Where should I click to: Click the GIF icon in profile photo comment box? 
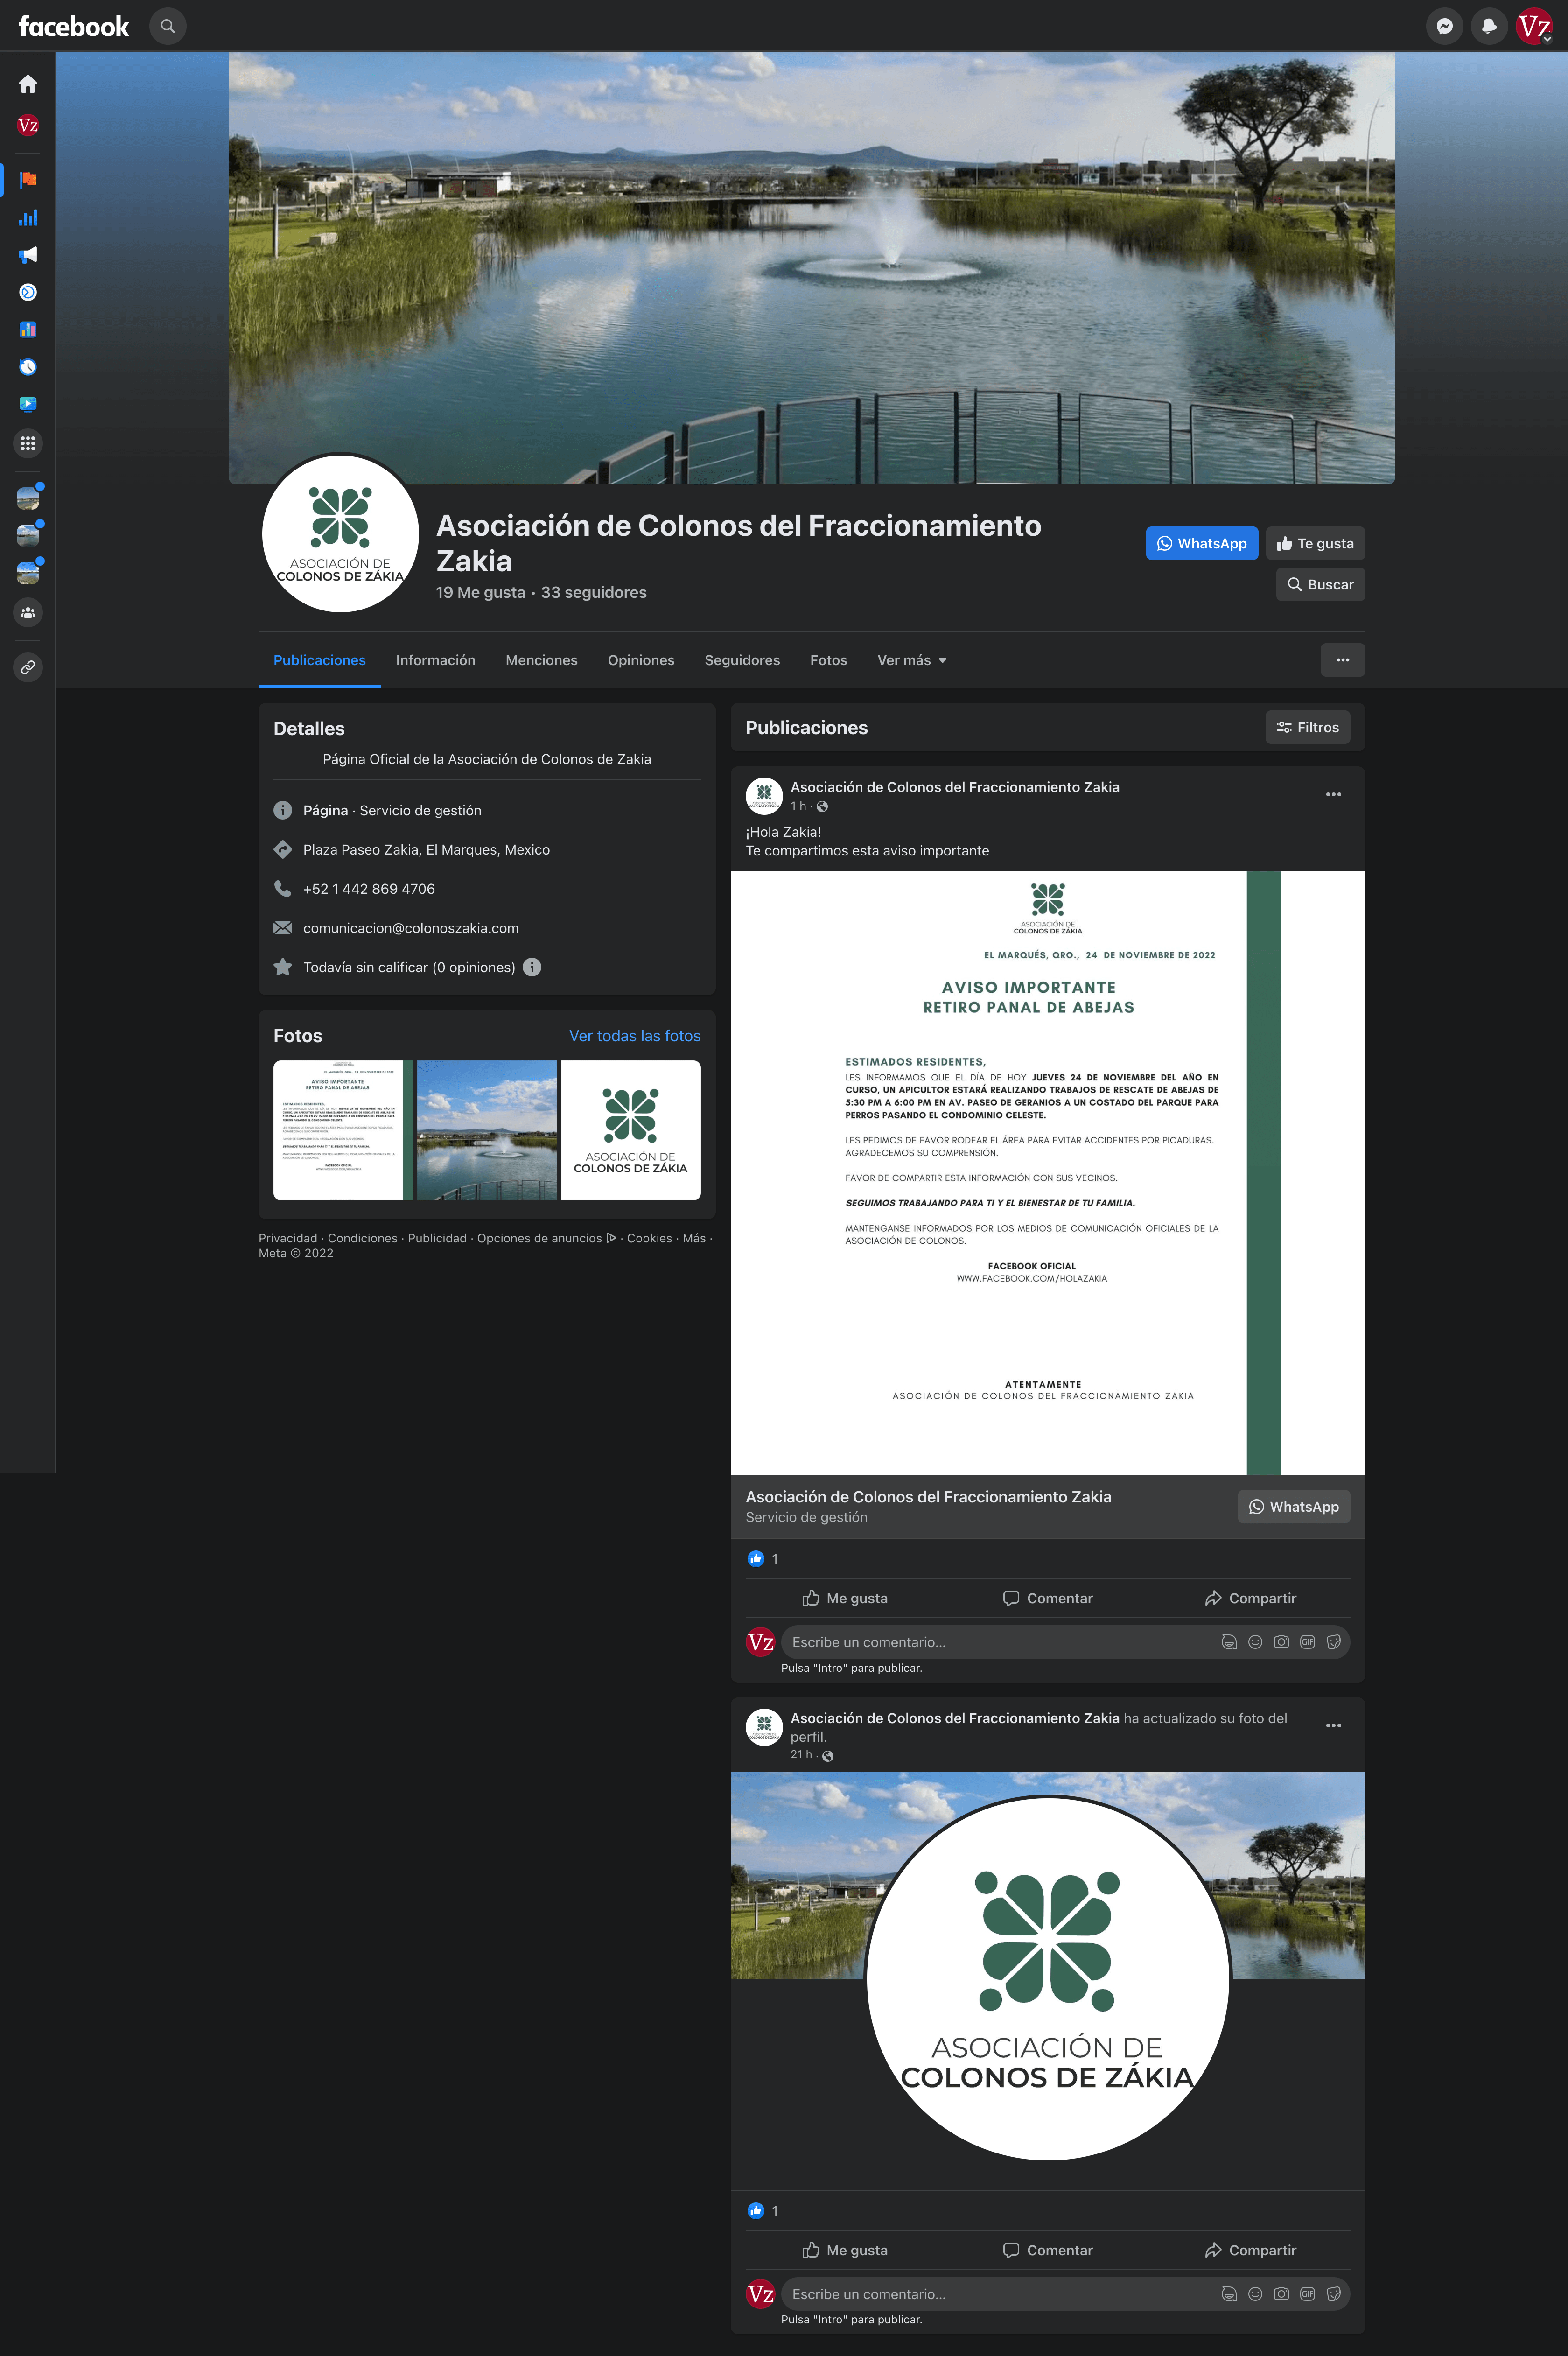[1307, 2294]
